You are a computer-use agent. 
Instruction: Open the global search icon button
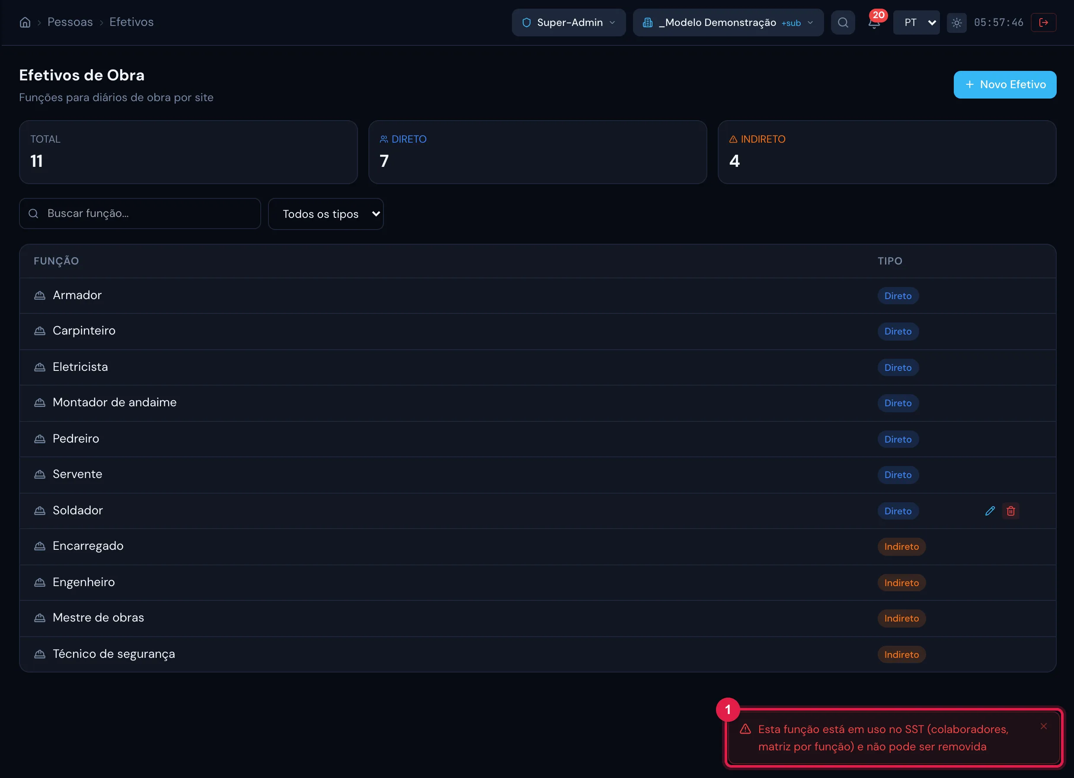(843, 22)
